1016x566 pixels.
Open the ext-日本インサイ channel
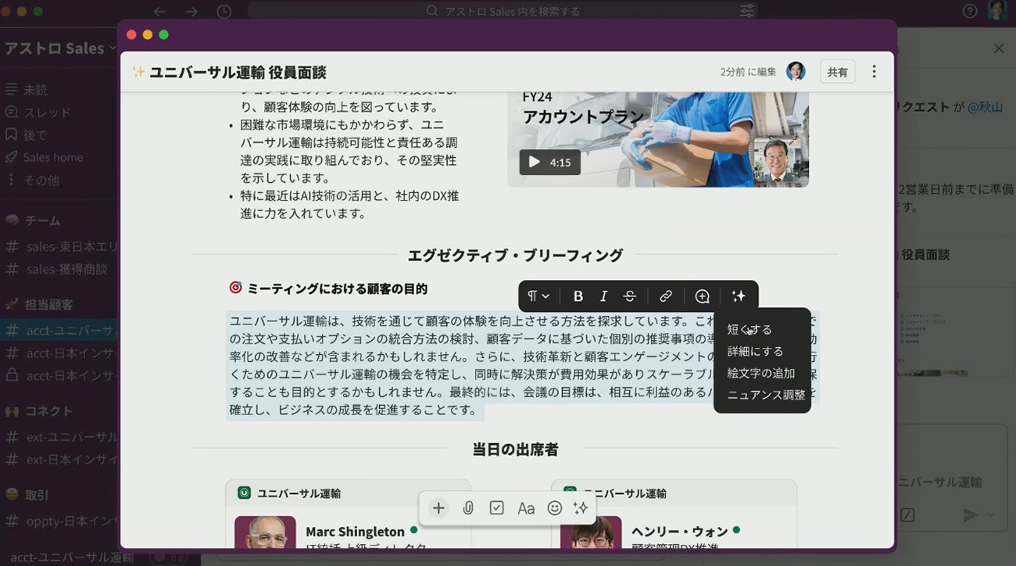[59, 459]
